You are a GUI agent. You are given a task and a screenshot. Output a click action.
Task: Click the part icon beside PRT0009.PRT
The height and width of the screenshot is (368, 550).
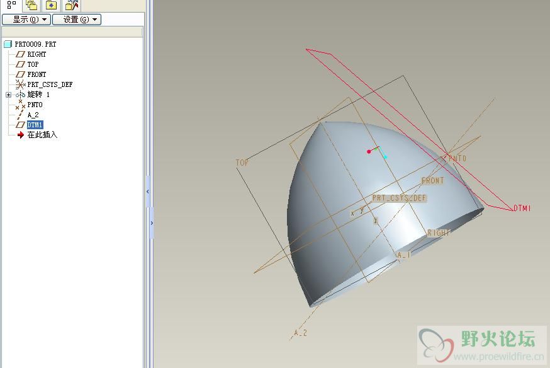(x=8, y=44)
